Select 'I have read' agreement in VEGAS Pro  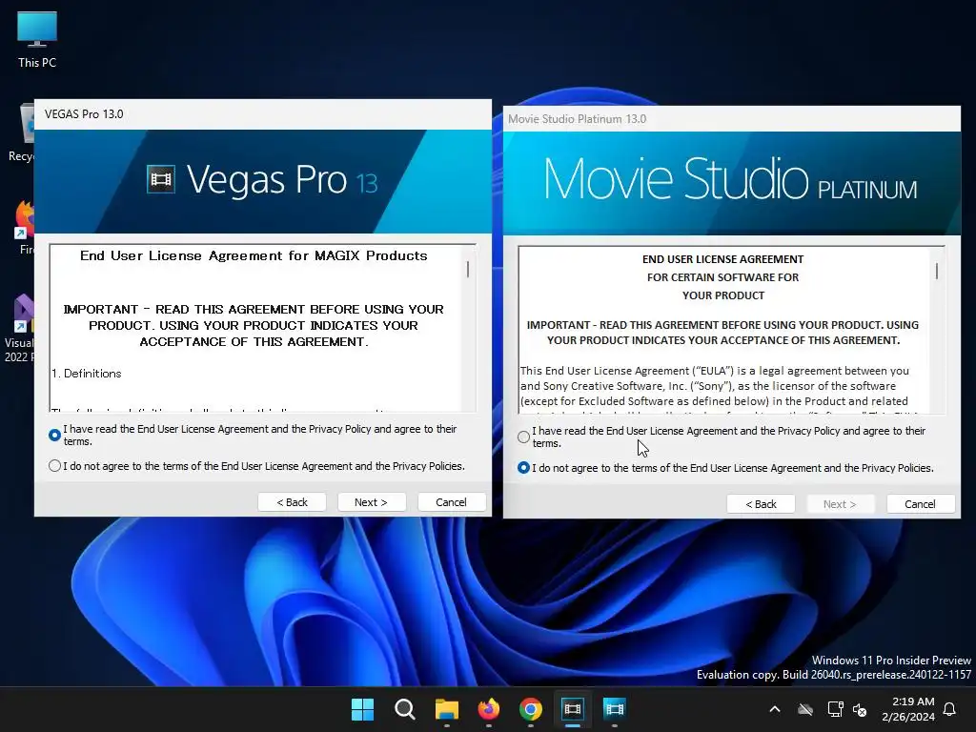pos(54,435)
